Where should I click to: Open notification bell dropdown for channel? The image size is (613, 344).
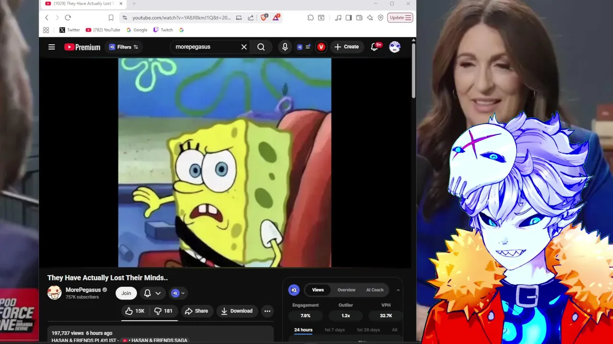tap(152, 293)
